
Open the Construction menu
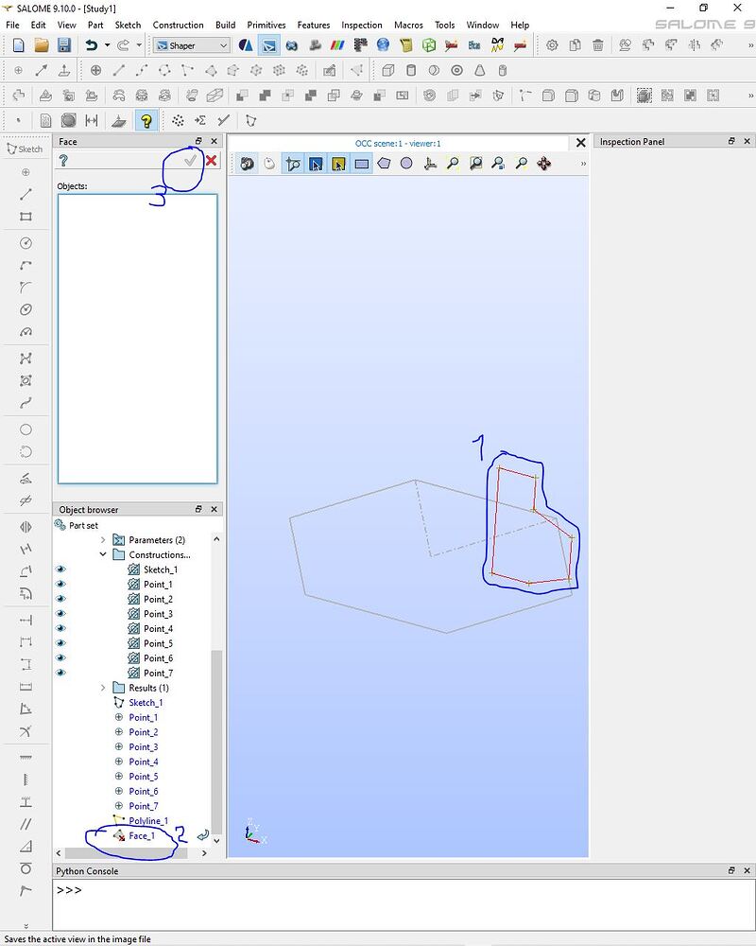pyautogui.click(x=178, y=26)
